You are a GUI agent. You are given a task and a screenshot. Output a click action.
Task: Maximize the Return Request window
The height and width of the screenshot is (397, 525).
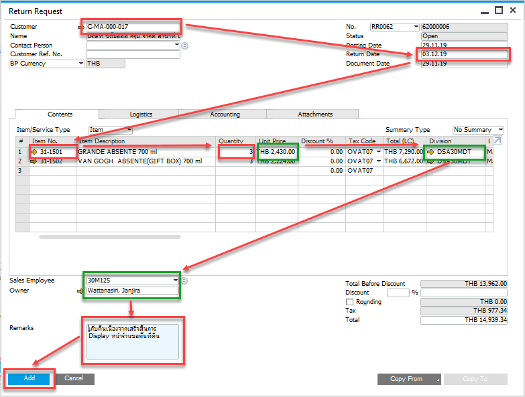pyautogui.click(x=499, y=10)
